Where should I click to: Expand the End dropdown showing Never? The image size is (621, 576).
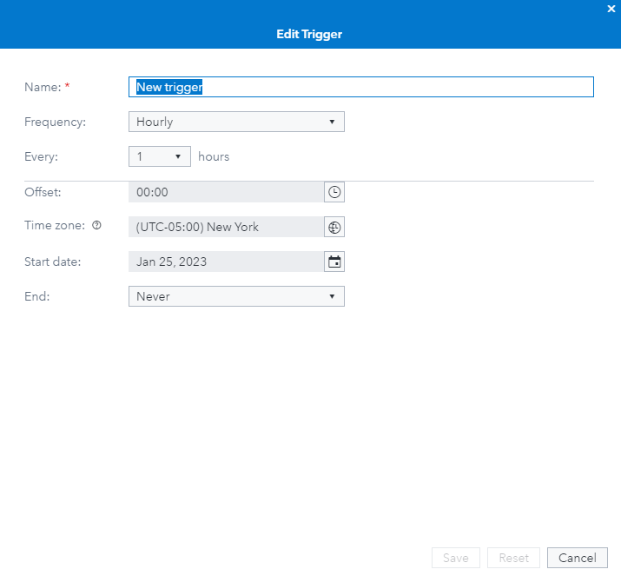pyautogui.click(x=236, y=296)
